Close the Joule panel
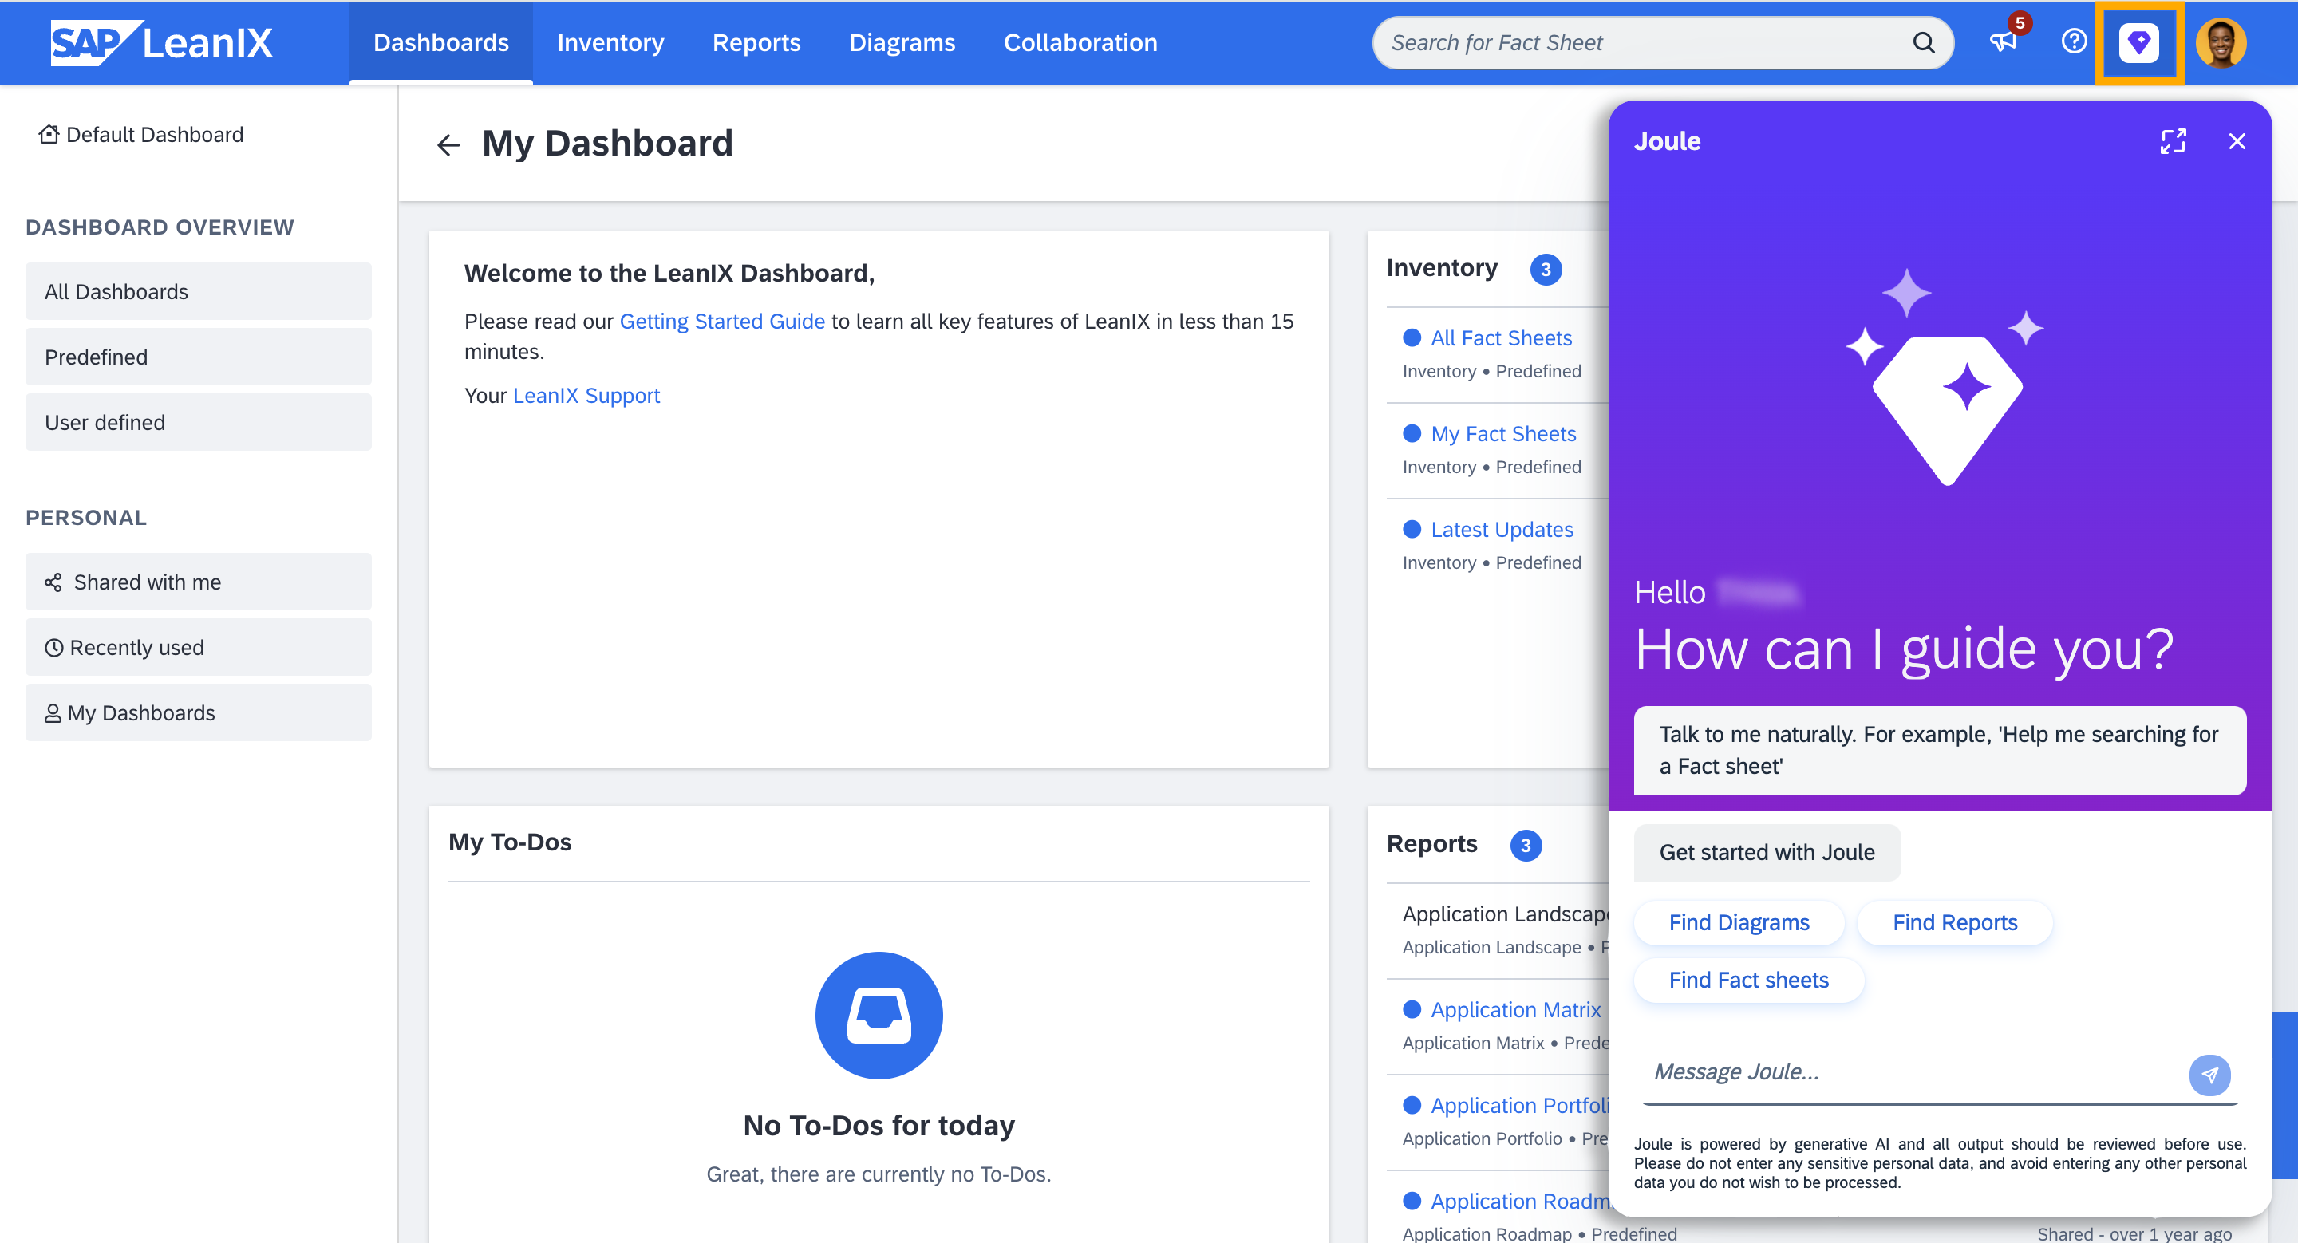This screenshot has height=1243, width=2298. pyautogui.click(x=2237, y=141)
